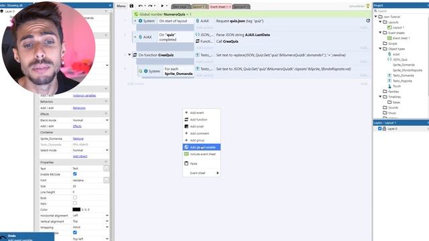The height and width of the screenshot is (241, 429).
Task: Choose 'Add global variable' from context menu
Action: click(202, 147)
